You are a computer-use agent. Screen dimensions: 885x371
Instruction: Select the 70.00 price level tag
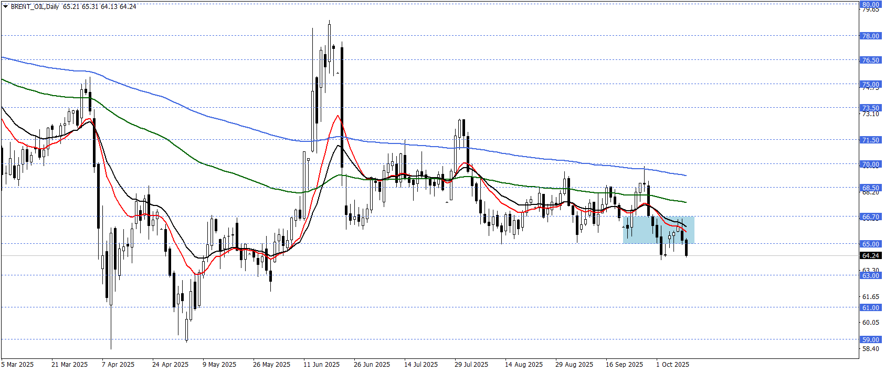point(870,164)
